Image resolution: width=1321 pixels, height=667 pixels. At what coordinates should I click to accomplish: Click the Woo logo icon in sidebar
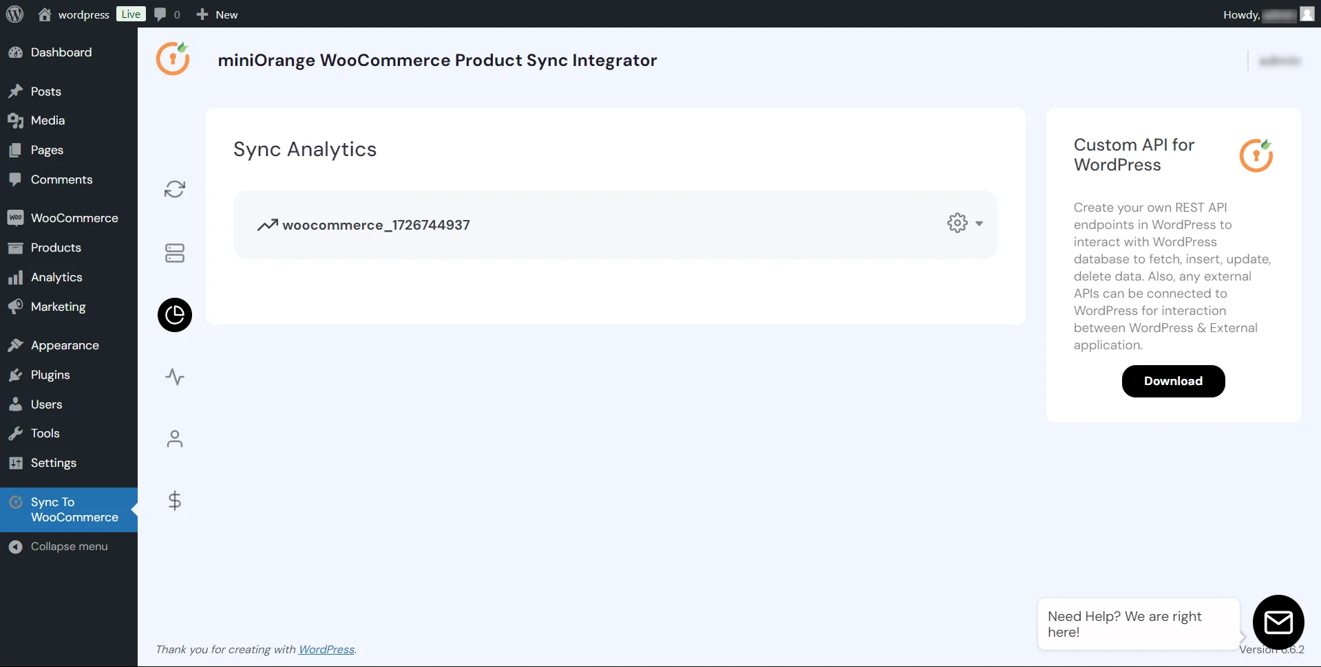pos(15,218)
